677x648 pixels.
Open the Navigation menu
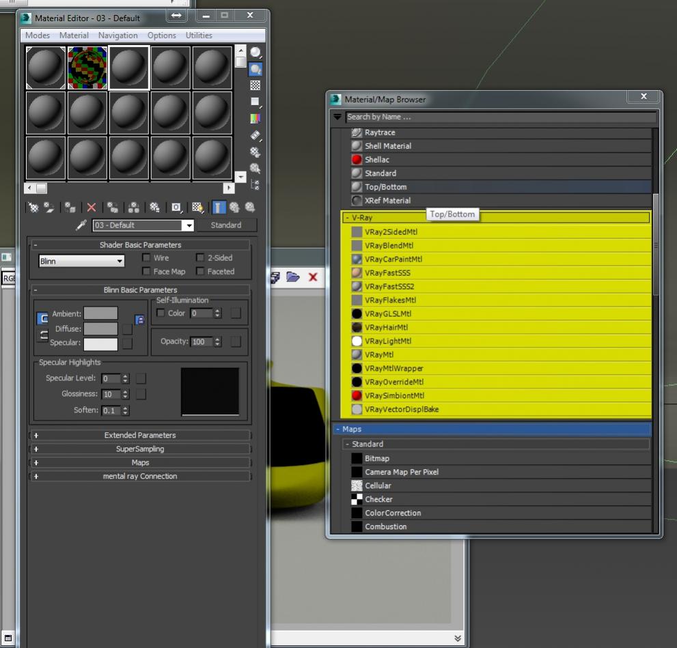(118, 36)
